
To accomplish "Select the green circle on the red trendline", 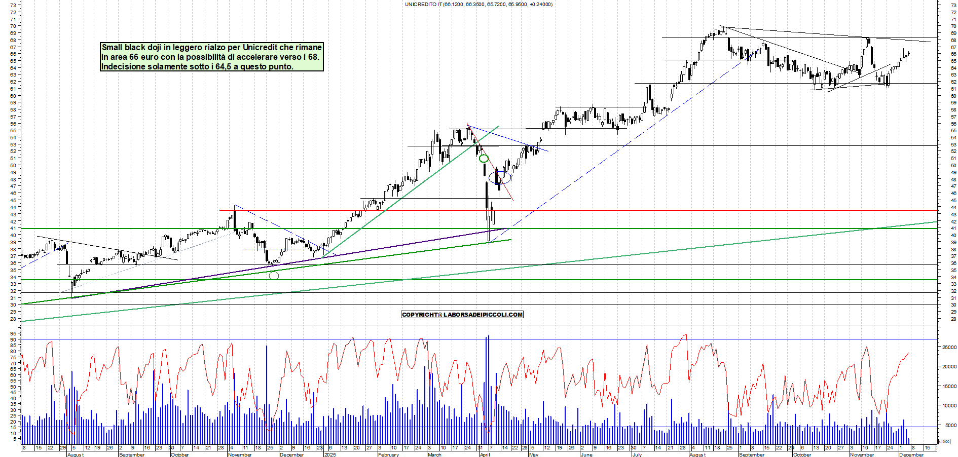I will tap(484, 159).
